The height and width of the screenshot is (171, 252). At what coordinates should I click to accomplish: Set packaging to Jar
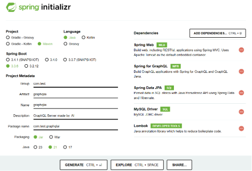[x=39, y=137]
